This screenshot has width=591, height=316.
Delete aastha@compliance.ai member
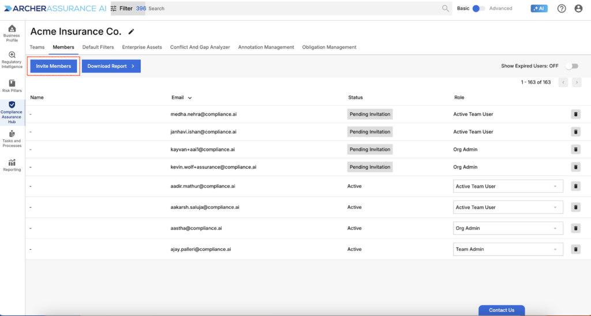click(x=575, y=229)
